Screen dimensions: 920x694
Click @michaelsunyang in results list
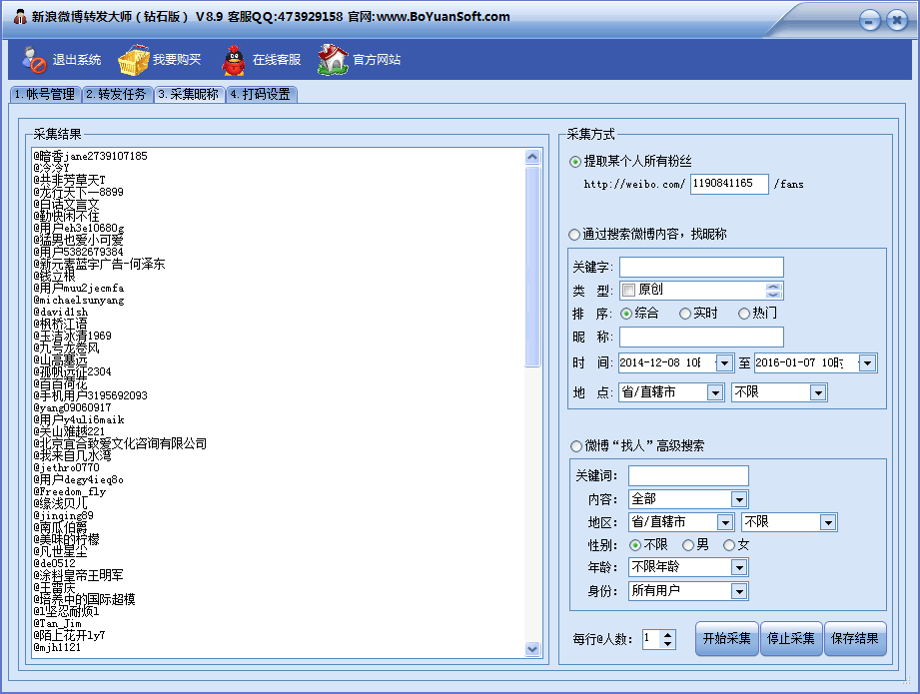coord(79,301)
